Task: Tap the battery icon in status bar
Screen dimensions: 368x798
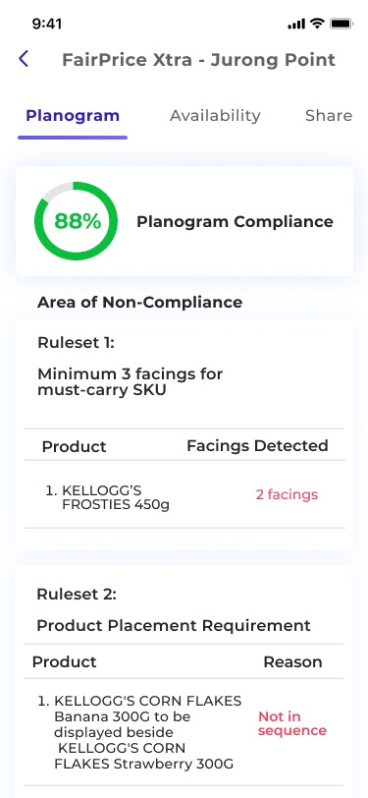Action: click(x=342, y=24)
